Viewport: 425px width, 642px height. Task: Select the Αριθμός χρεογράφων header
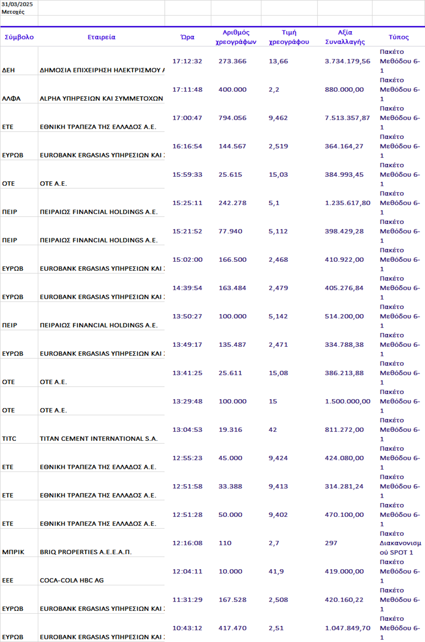[x=236, y=37]
